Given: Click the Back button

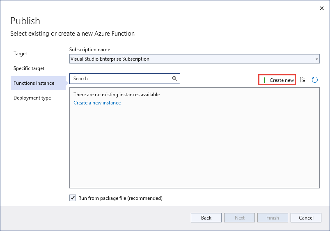Looking at the screenshot, I should 206,218.
